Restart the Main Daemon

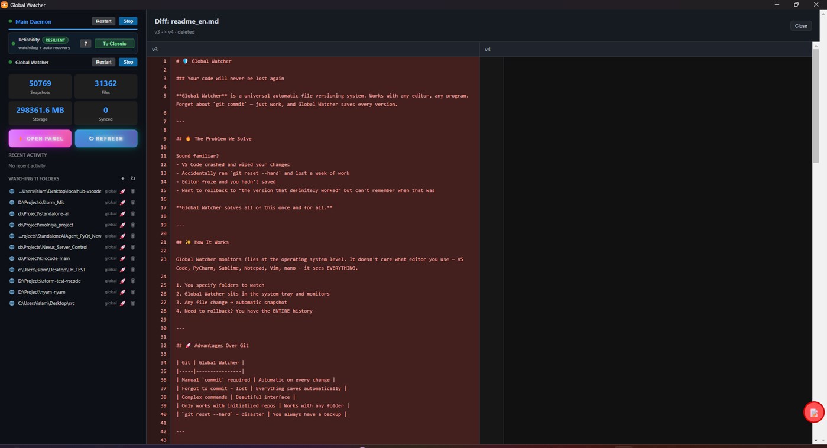click(x=103, y=21)
